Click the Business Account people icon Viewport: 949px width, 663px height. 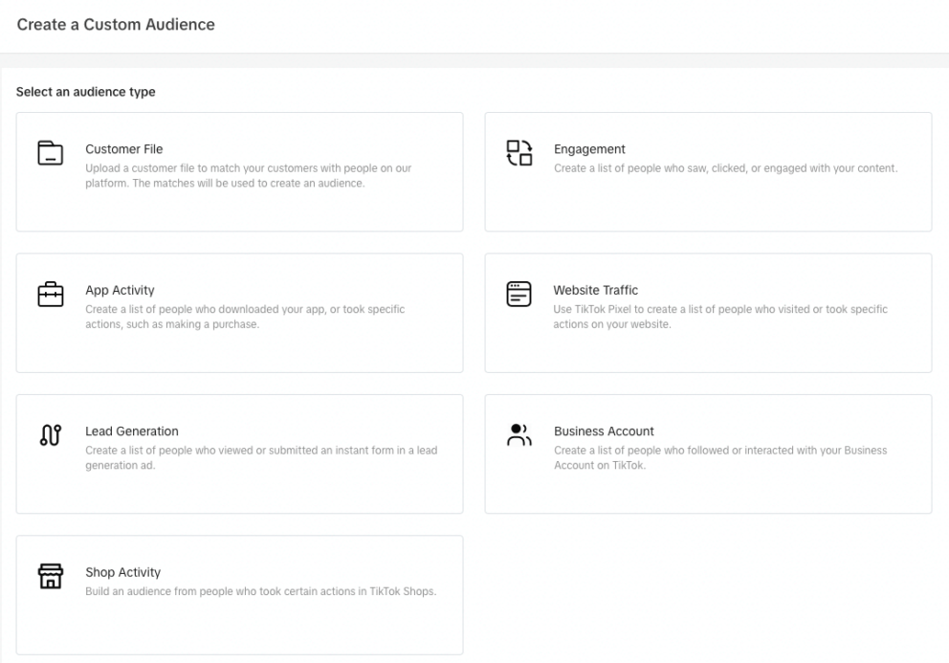coord(519,435)
